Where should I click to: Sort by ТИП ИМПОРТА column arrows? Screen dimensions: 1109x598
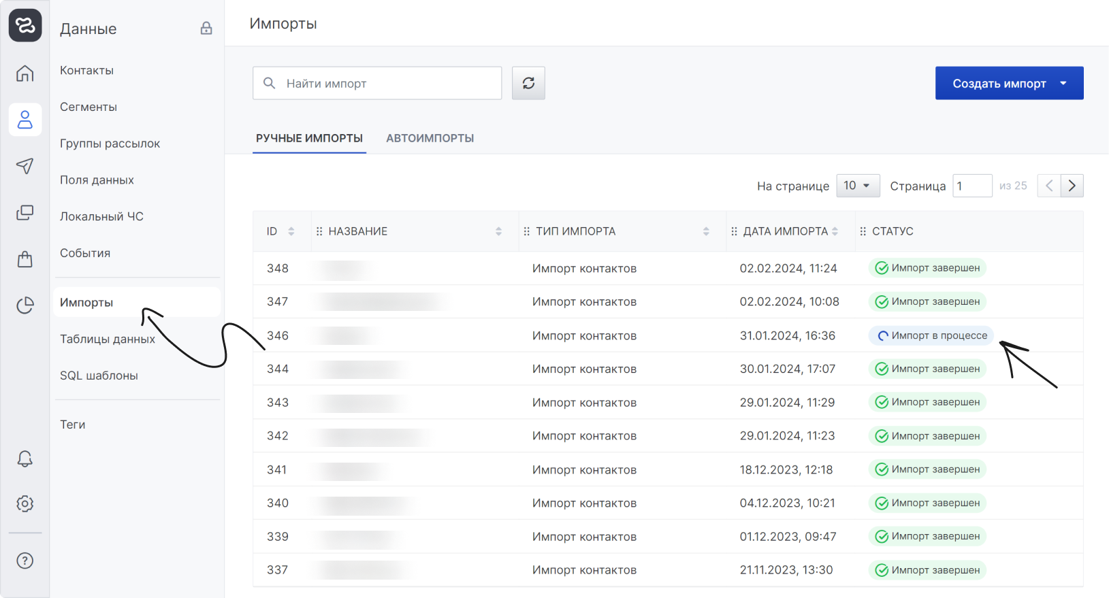pyautogui.click(x=706, y=231)
